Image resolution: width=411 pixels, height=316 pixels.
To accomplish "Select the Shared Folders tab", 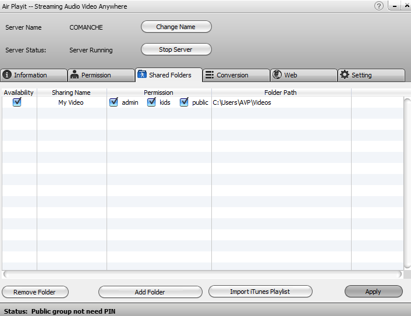I will 169,75.
